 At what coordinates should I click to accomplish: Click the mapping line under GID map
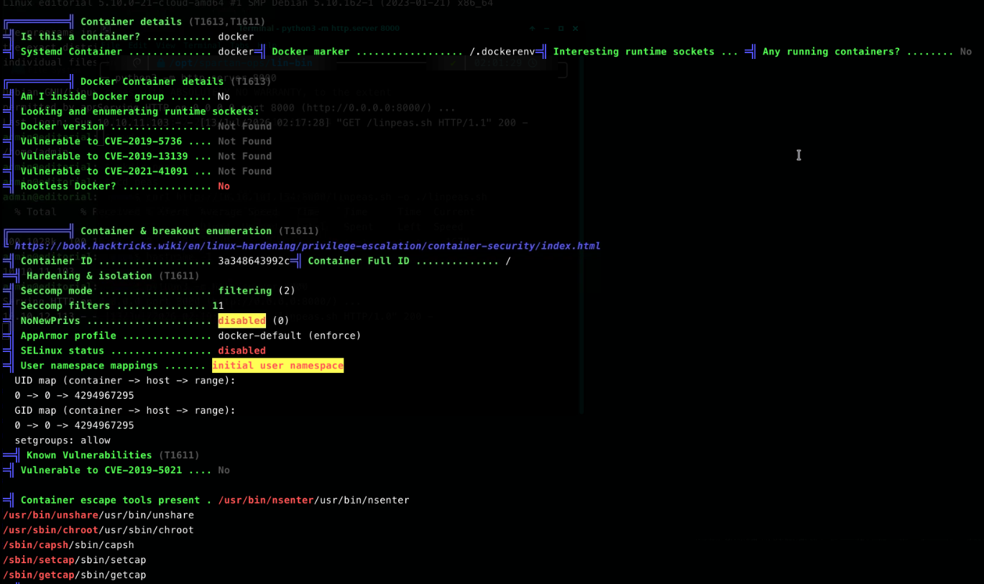pos(74,425)
